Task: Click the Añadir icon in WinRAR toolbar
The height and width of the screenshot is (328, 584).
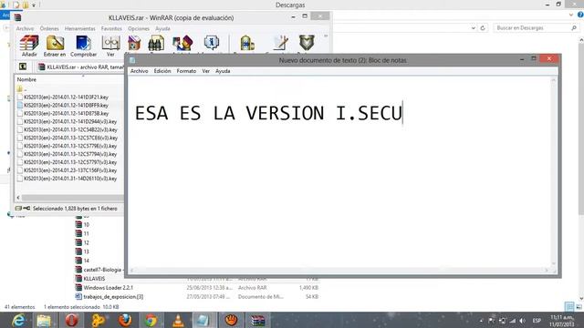Action: (29, 46)
